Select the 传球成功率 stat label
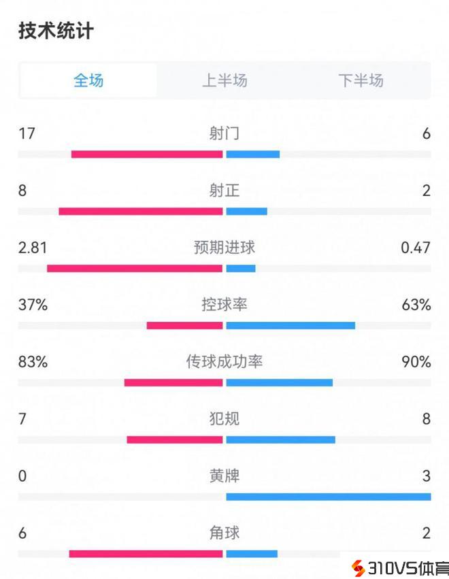The image size is (449, 579). click(224, 361)
